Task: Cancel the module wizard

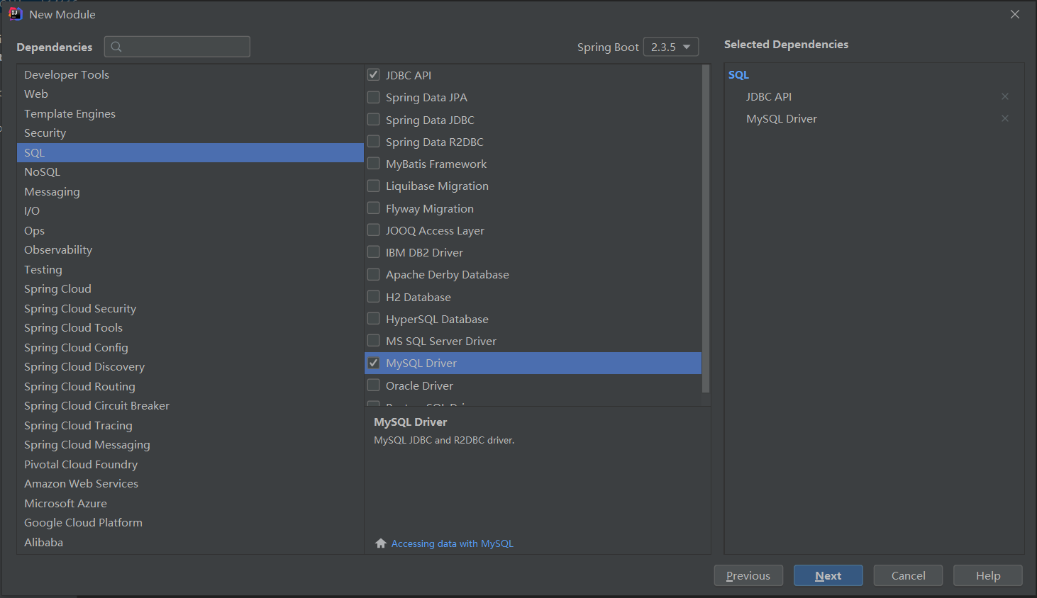Action: point(908,575)
